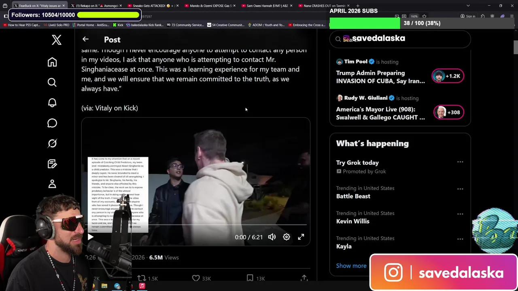518x291 pixels.
Task: Open LiveU Solo PRO bookmark
Action: [56, 25]
